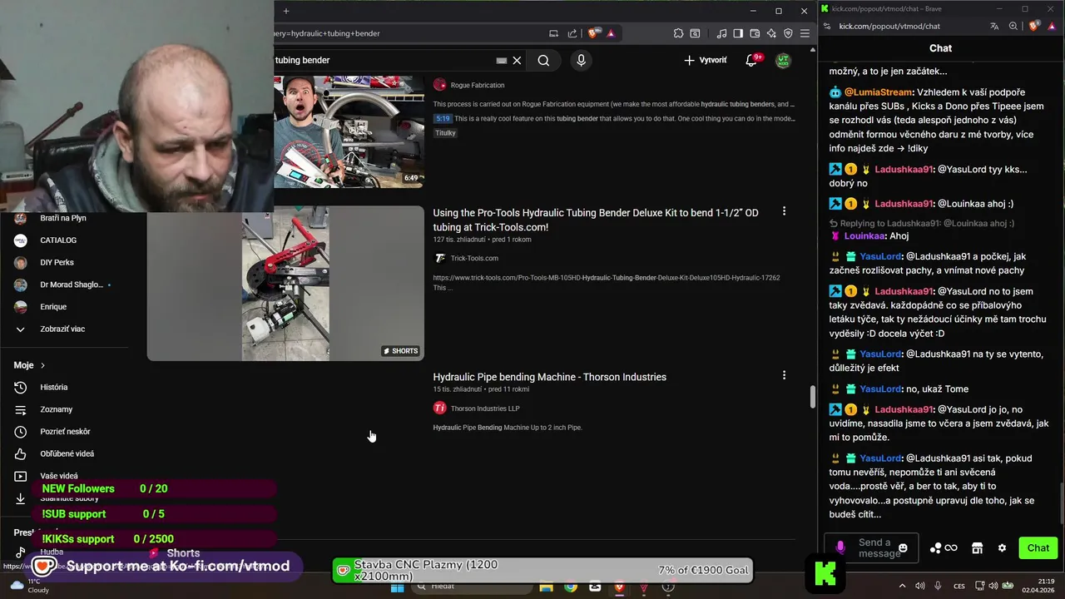The width and height of the screenshot is (1065, 599).
Task: Click the YouTube search magnifier button
Action: click(x=543, y=60)
